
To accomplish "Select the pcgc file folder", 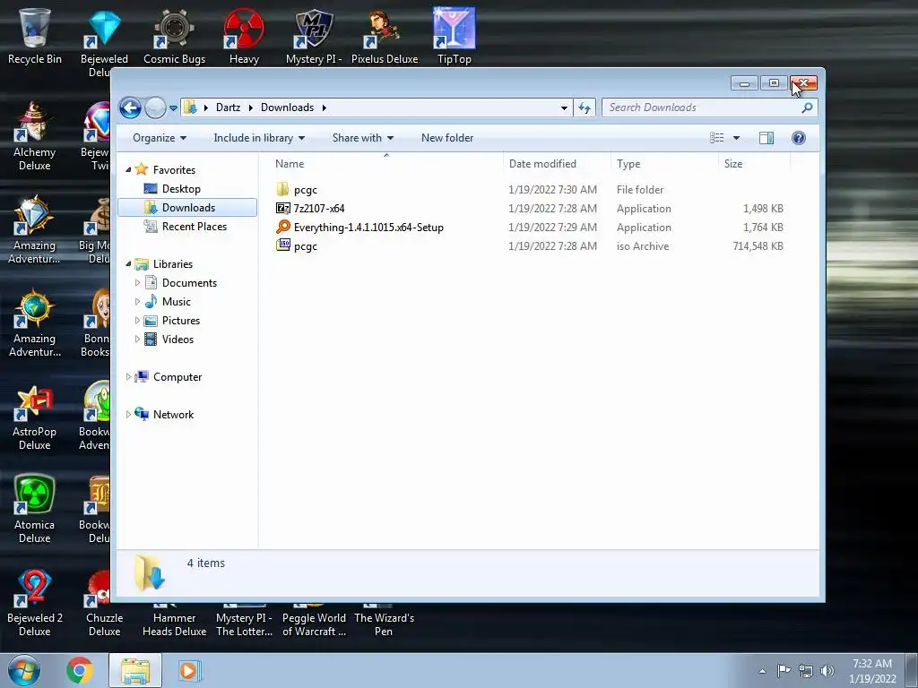I will [x=305, y=190].
